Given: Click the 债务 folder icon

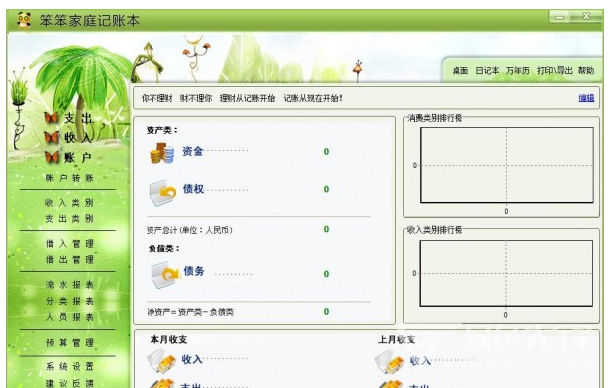Looking at the screenshot, I should click(x=164, y=274).
